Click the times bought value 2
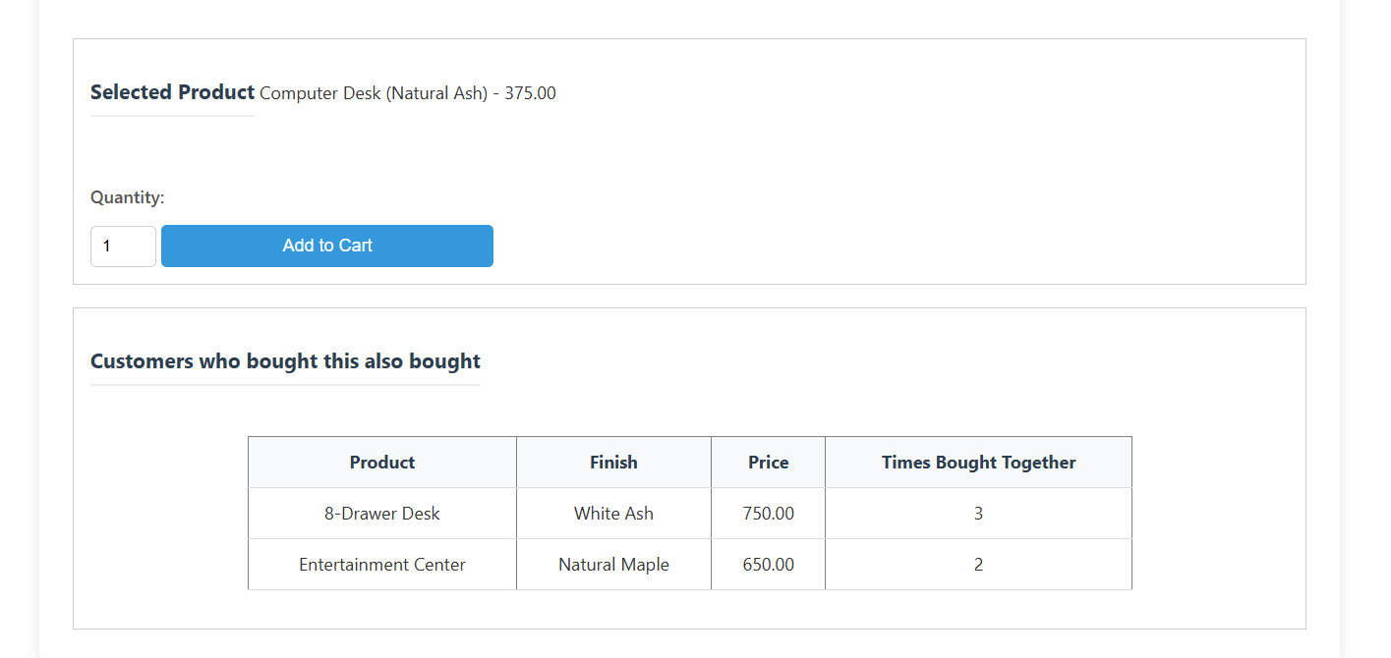Screen dimensions: 1391x658 click(x=978, y=565)
